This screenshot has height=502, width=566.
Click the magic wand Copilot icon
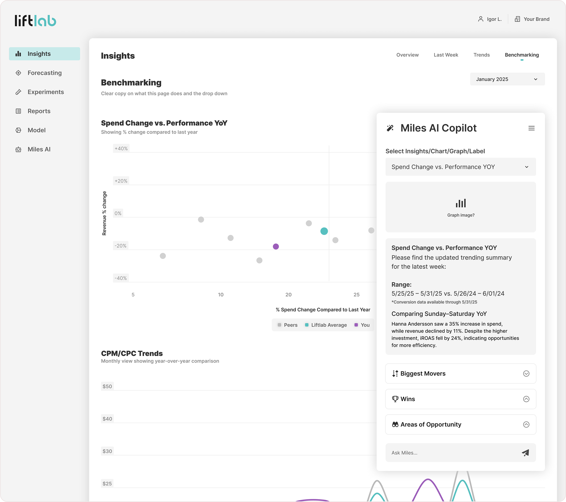pos(390,128)
